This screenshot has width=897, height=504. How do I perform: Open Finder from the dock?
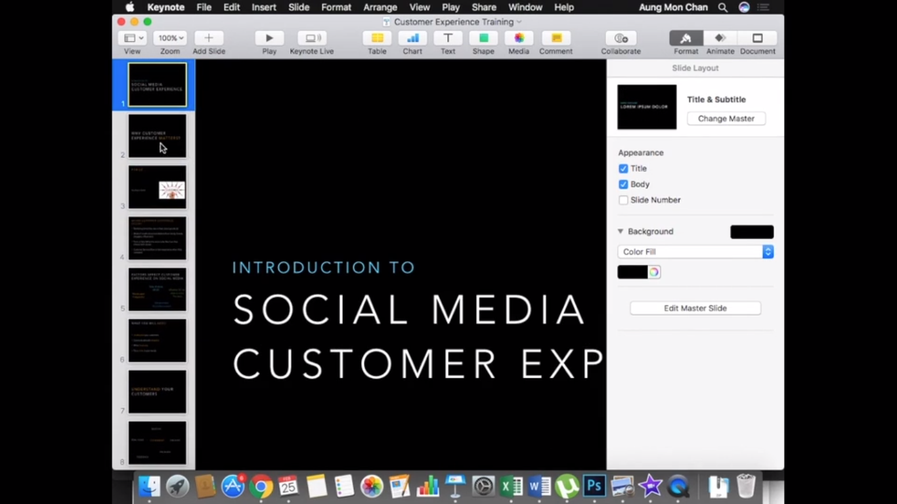coord(150,486)
